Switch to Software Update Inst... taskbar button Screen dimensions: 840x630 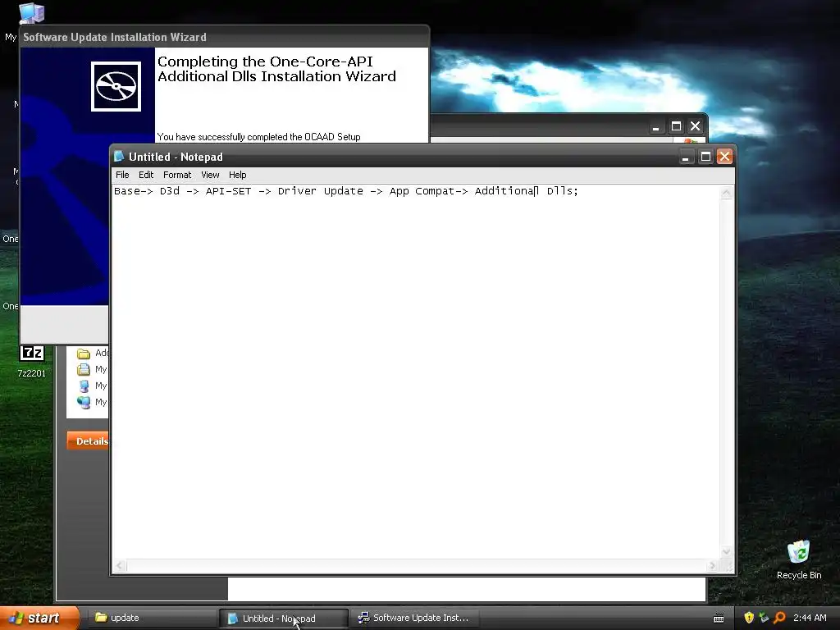(x=415, y=618)
